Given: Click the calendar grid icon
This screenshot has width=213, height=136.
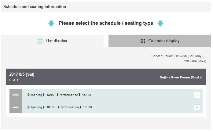Looking at the screenshot, I should pyautogui.click(x=143, y=41).
